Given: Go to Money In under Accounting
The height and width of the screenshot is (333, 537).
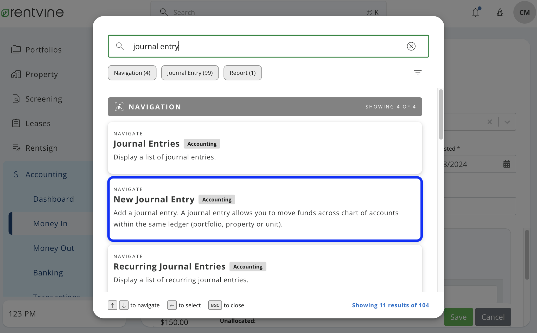Looking at the screenshot, I should (x=50, y=223).
